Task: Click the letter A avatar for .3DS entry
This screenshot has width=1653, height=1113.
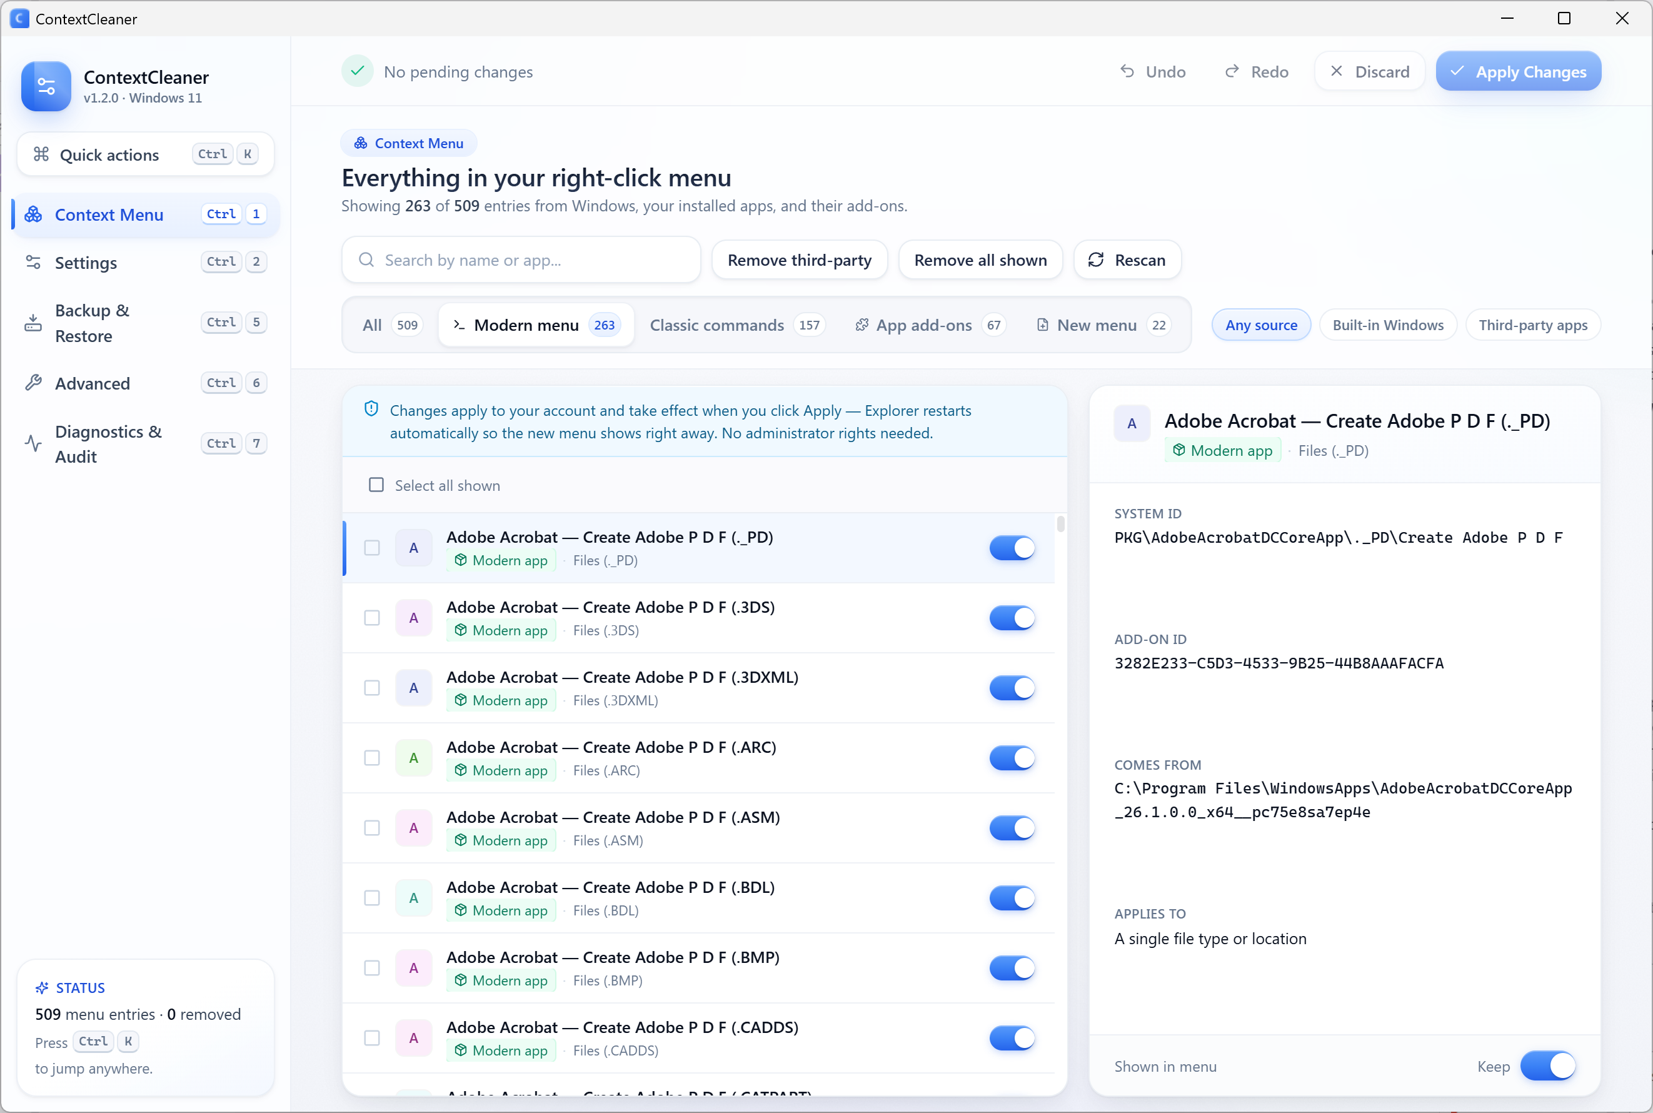Action: pyautogui.click(x=414, y=618)
